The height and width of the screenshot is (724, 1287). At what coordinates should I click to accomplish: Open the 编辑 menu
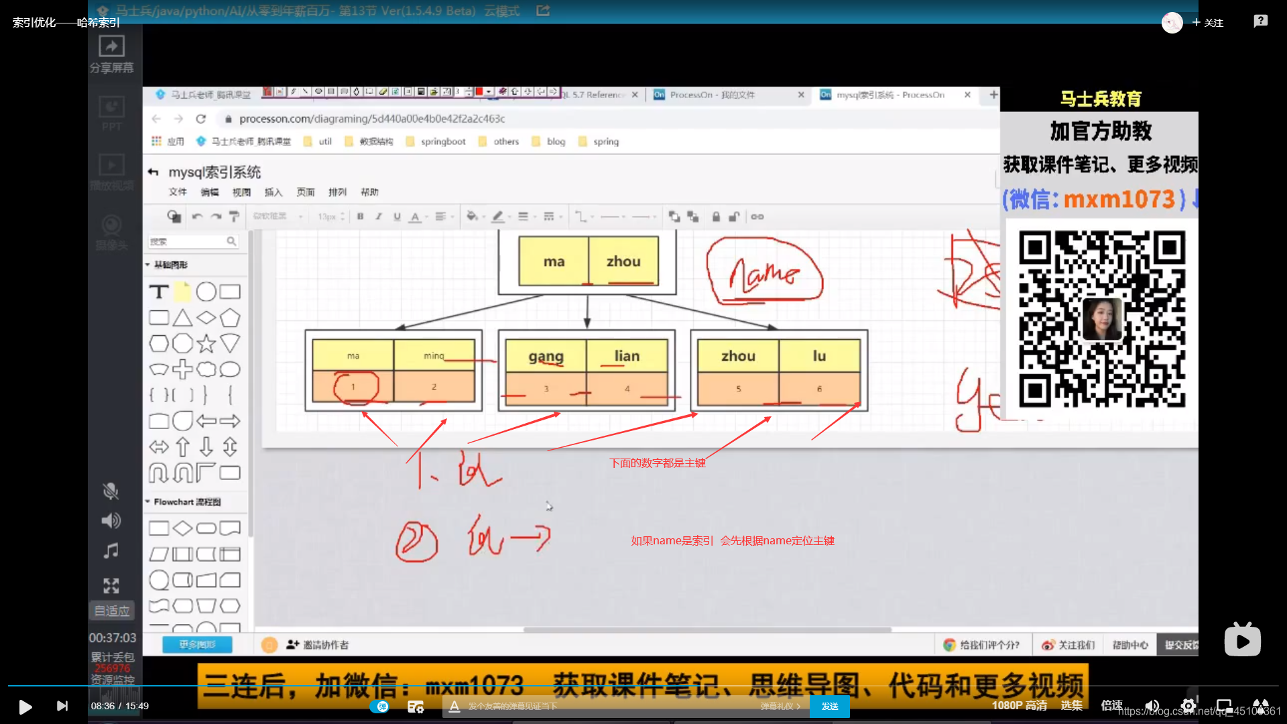point(210,192)
